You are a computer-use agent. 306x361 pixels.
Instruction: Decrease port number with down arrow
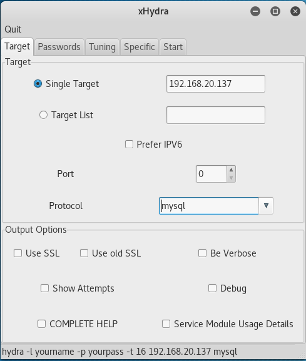231,178
